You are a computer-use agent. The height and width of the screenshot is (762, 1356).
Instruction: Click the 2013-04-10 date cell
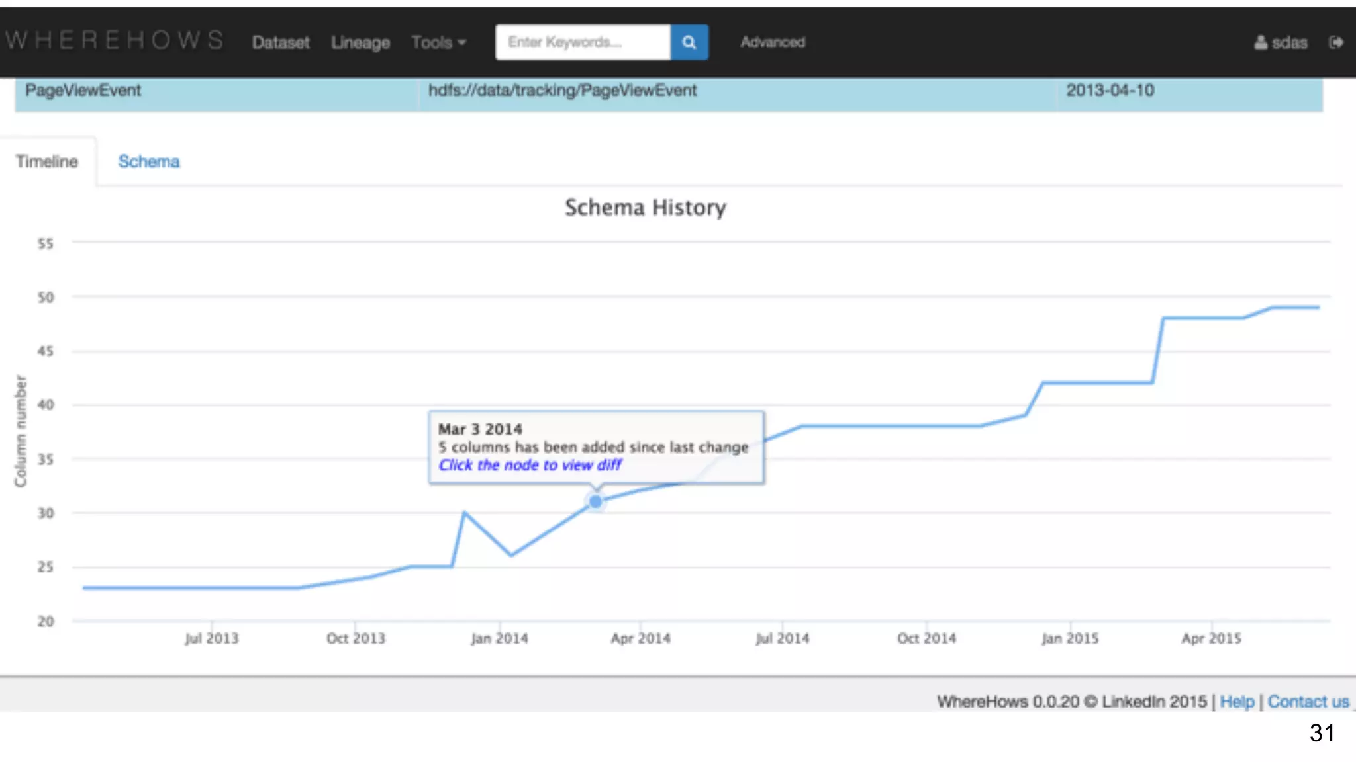click(x=1110, y=91)
